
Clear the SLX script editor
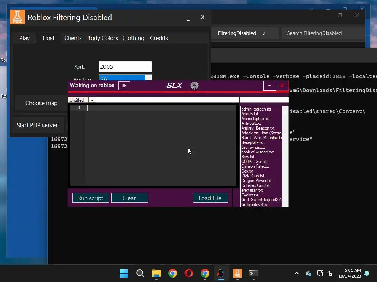129,198
